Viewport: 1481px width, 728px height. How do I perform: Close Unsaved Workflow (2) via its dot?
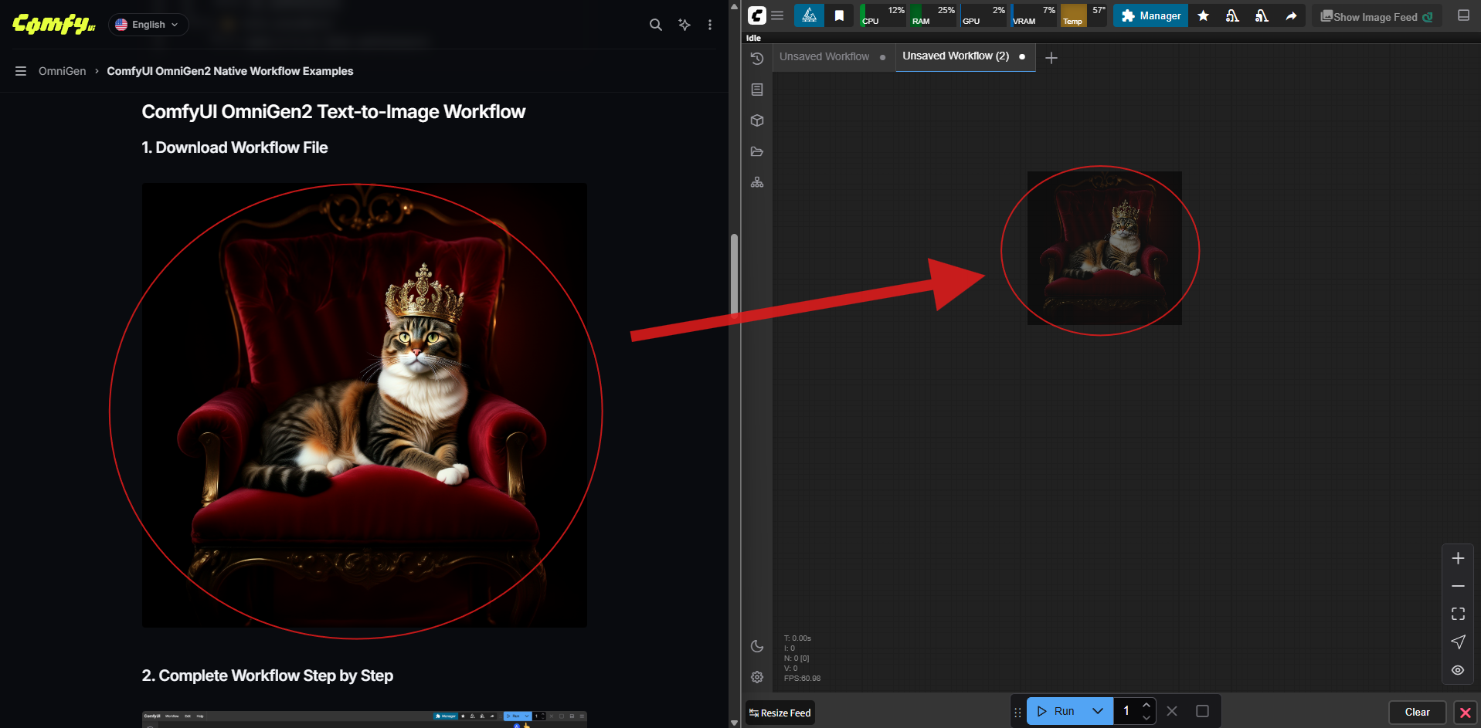point(1022,56)
